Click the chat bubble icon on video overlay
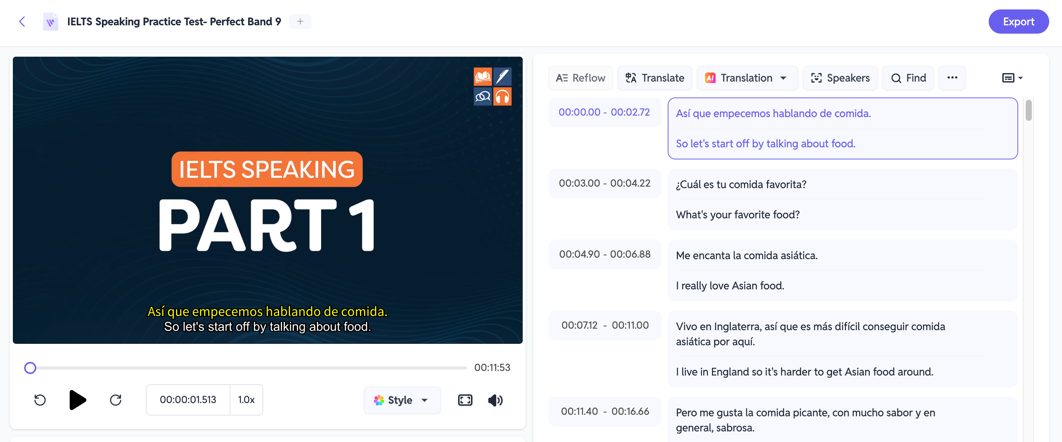Image resolution: width=1062 pixels, height=442 pixels. click(x=483, y=96)
